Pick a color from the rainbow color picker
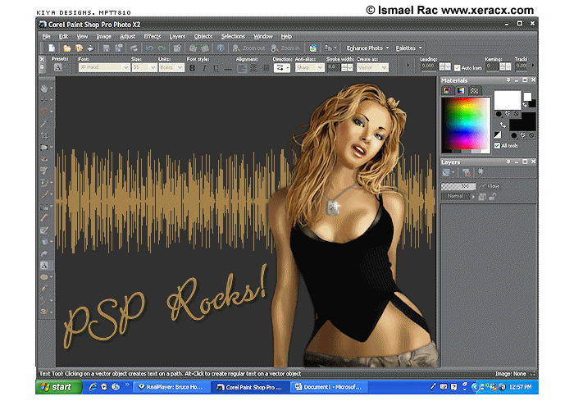The width and height of the screenshot is (574, 410). (x=466, y=125)
